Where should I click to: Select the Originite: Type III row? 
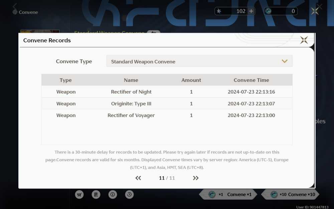167,103
